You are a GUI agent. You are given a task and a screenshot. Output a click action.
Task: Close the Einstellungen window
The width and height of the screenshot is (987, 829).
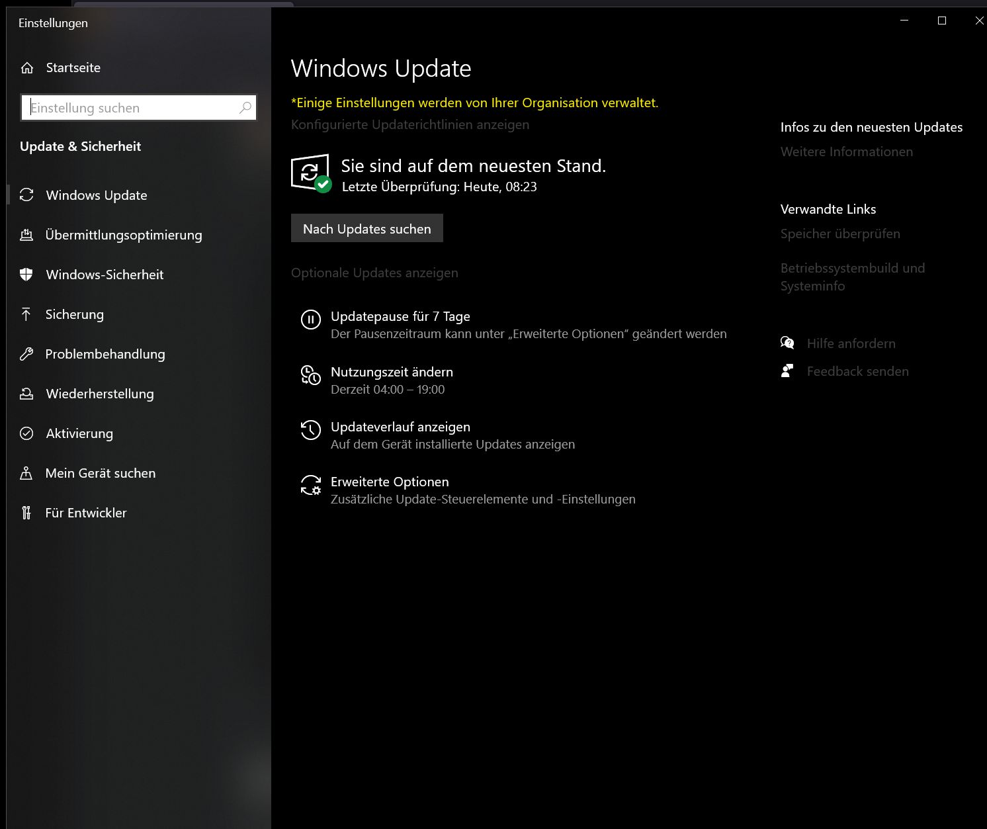pos(979,21)
